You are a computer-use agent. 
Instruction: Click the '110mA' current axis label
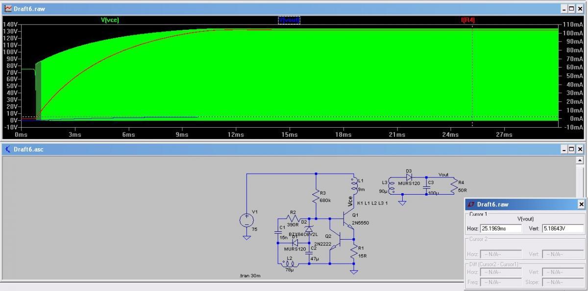[573, 24]
